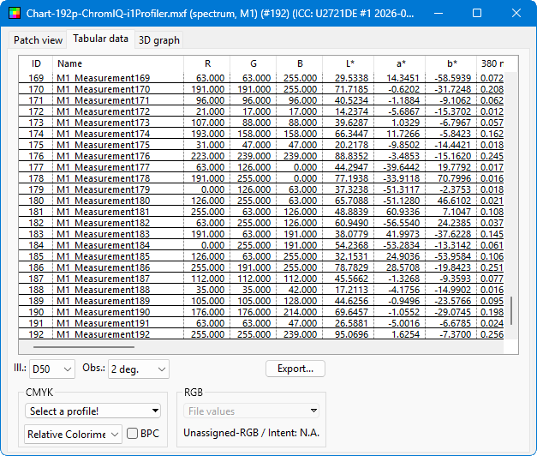The image size is (537, 456).
Task: Click the horizontal scrollbar thumb below table
Action: 84,347
